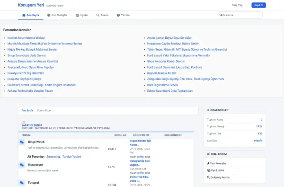284x187 pixels.
Task: Open Balıkesir Edremit Jinekolog topic
Action: coord(42,85)
